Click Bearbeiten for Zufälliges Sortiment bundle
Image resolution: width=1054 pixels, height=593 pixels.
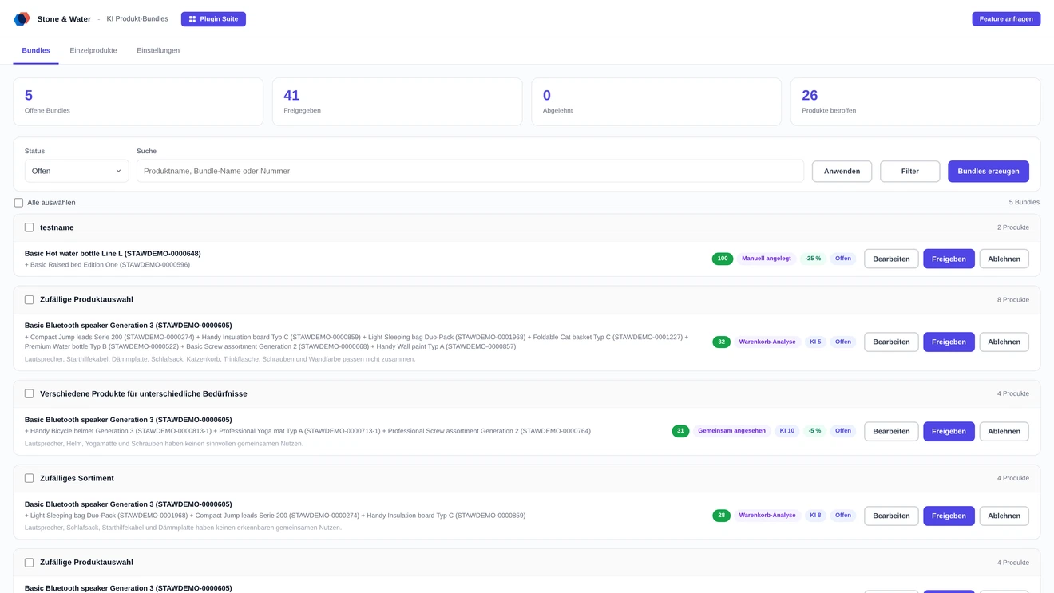pos(891,516)
